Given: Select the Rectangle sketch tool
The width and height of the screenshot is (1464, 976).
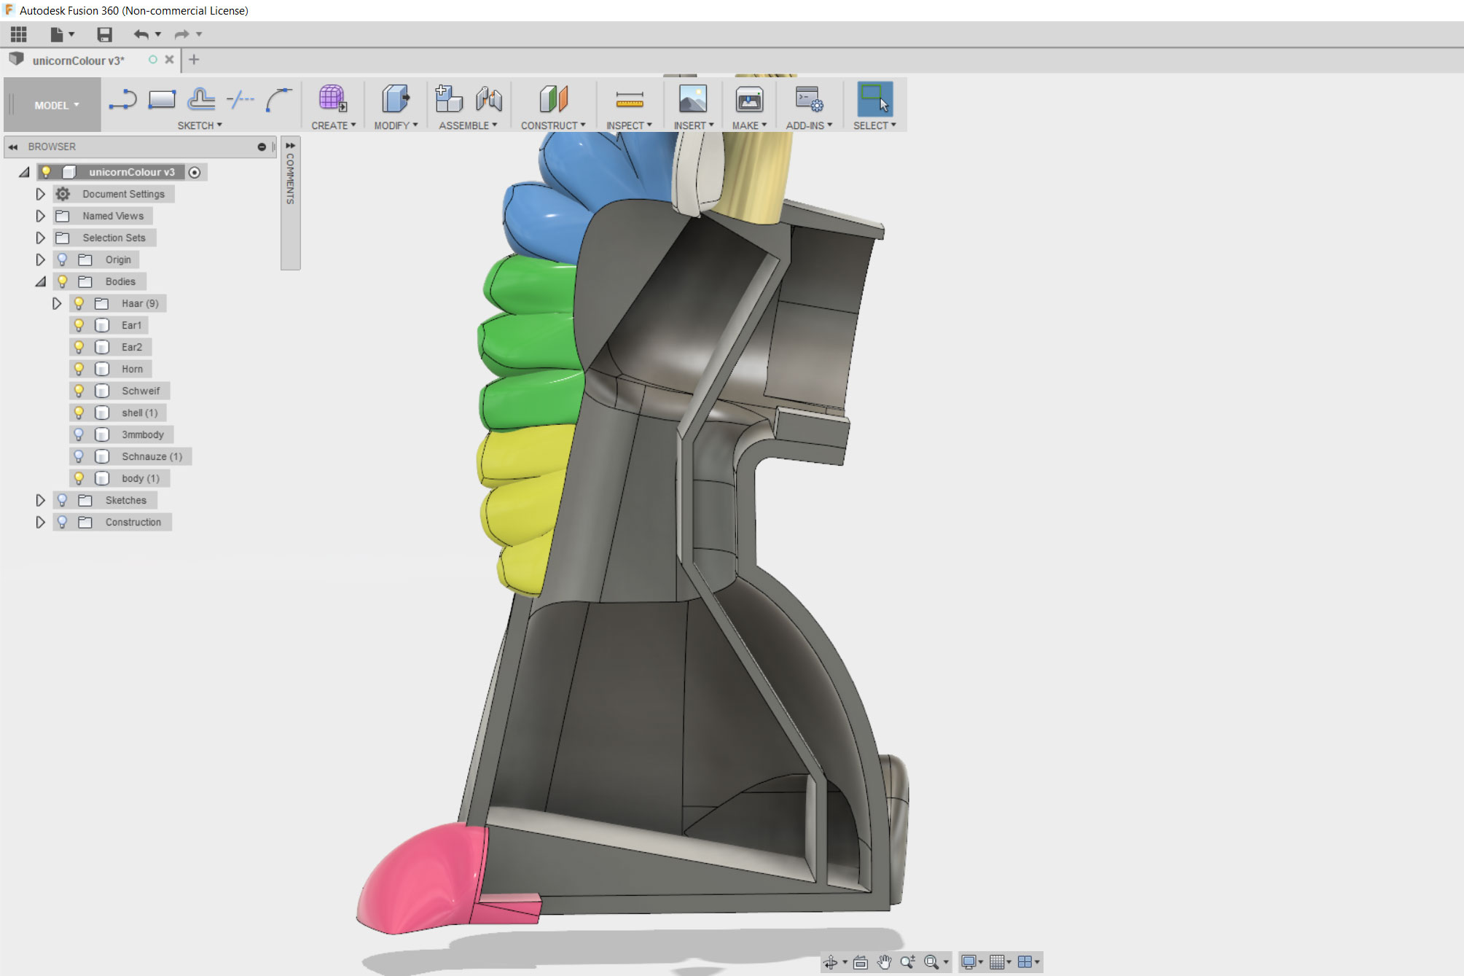Looking at the screenshot, I should pos(162,99).
